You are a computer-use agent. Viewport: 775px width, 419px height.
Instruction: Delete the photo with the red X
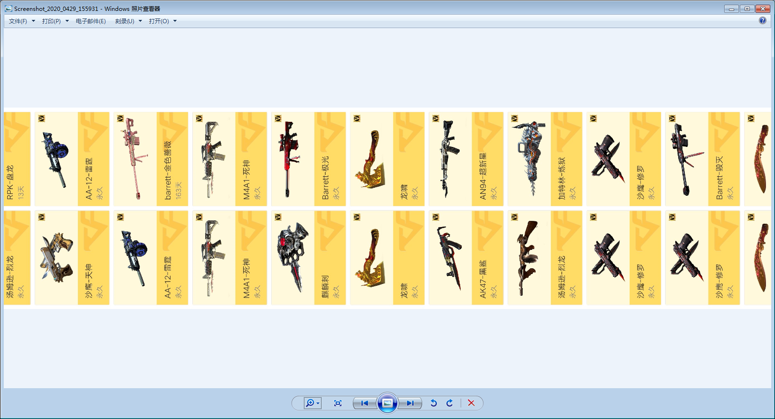pos(471,403)
